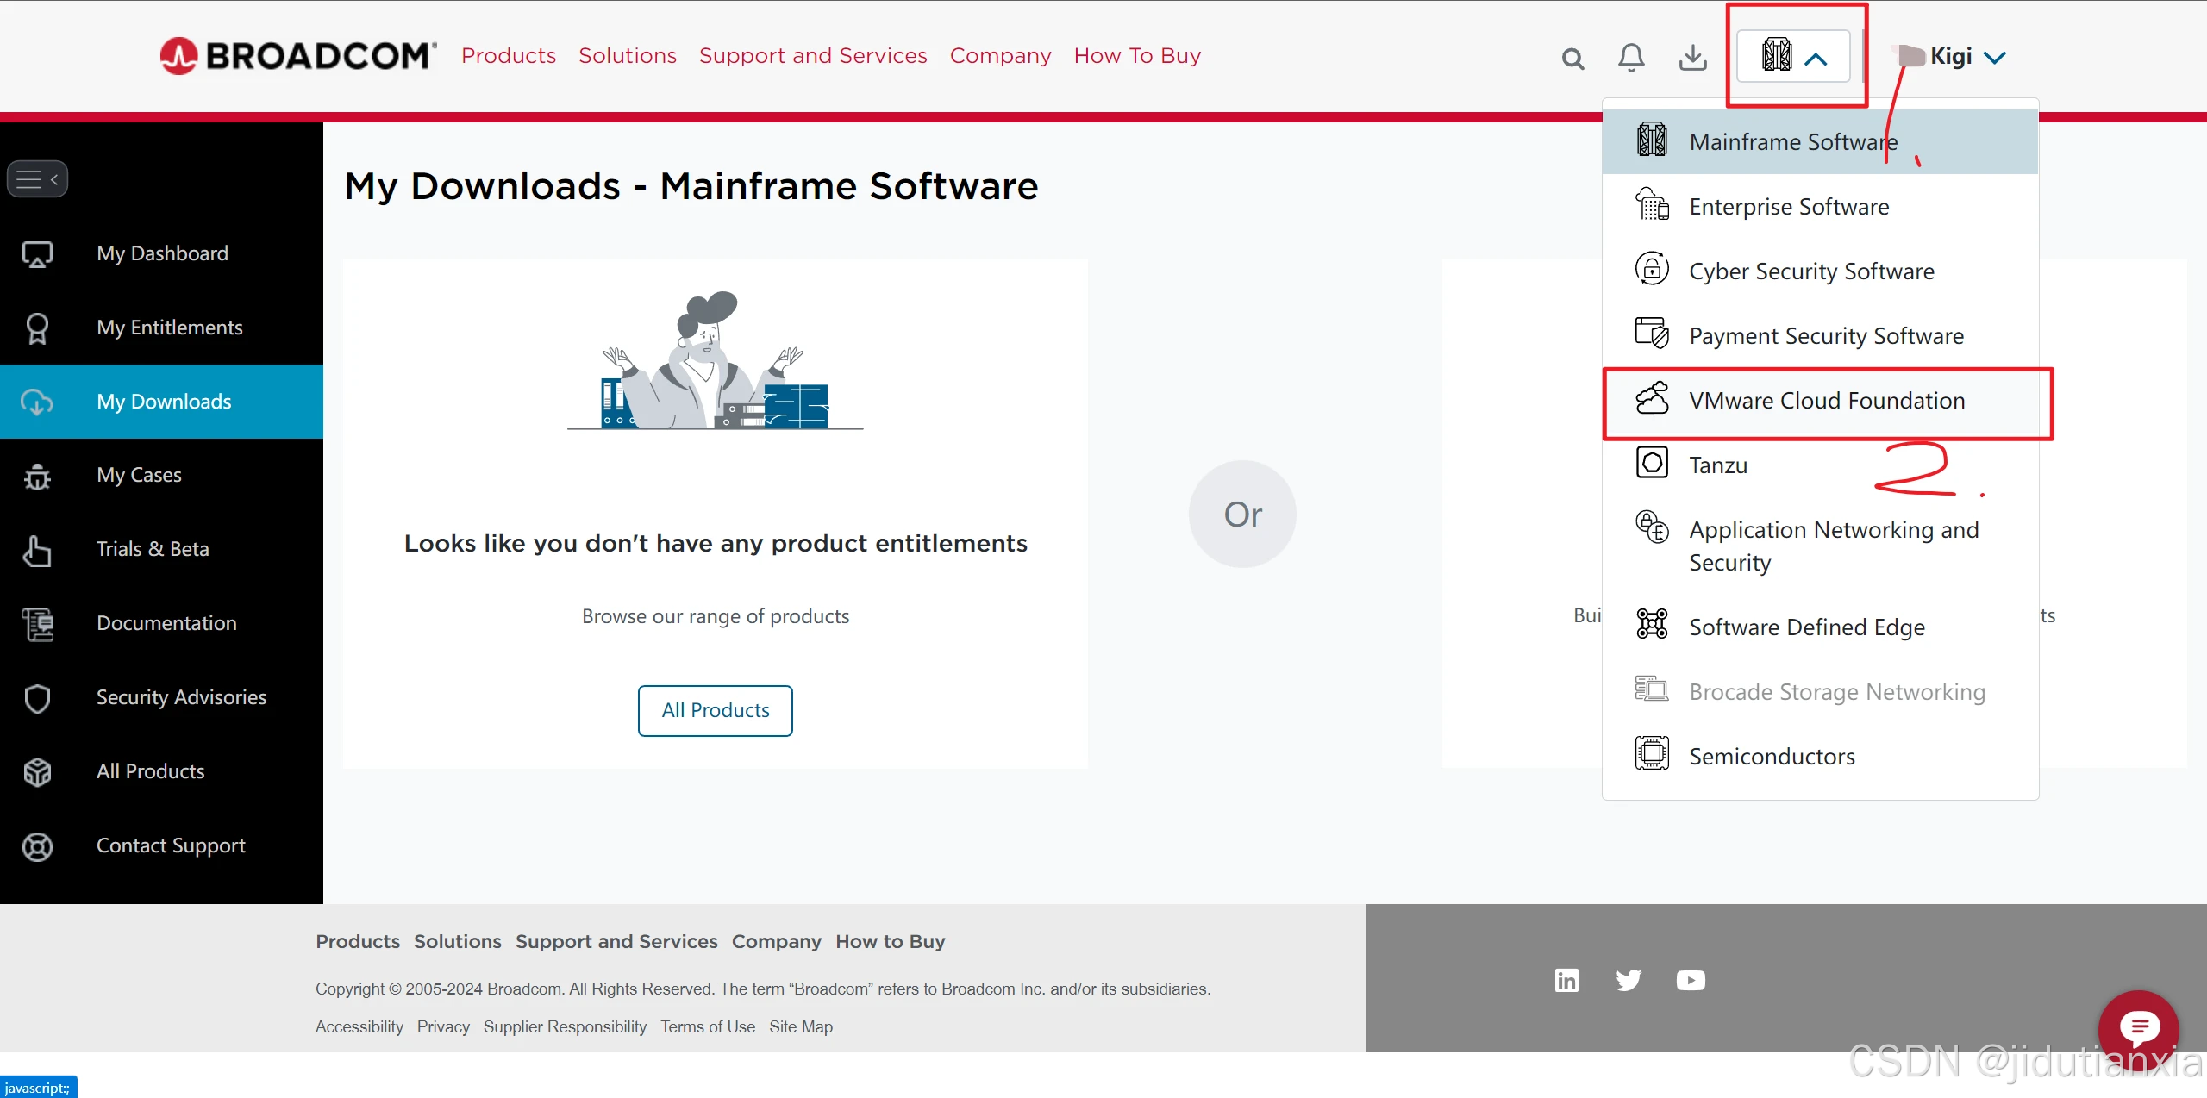
Task: Click the All Products outlined button
Action: point(715,710)
